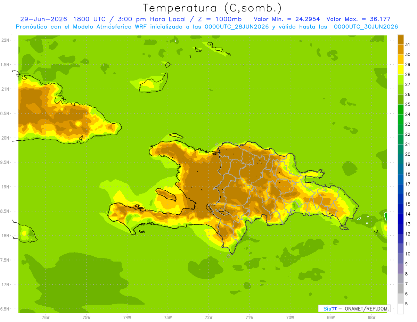The height and width of the screenshot is (322, 417).
Task: Click the '75W' longitude axis label
Action: 86,317
